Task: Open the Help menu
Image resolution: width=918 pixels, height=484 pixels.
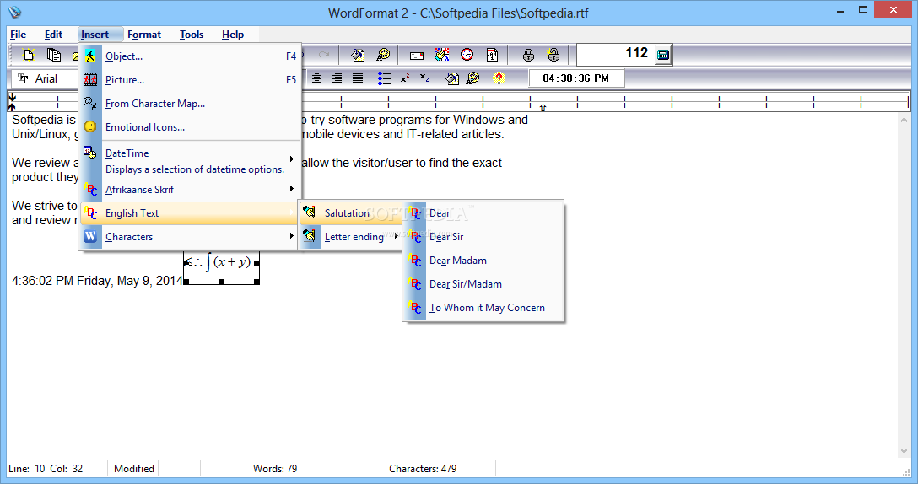Action: pos(233,35)
